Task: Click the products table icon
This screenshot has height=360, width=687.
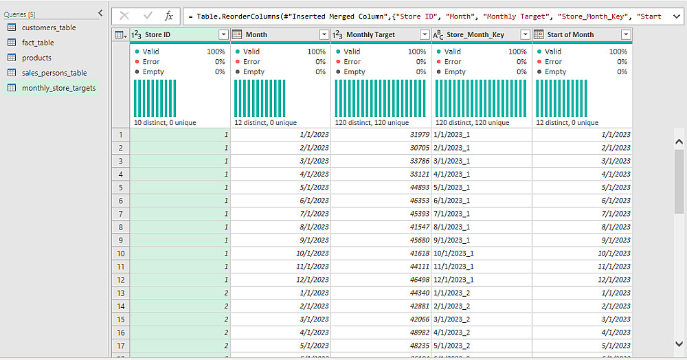Action: (12, 58)
